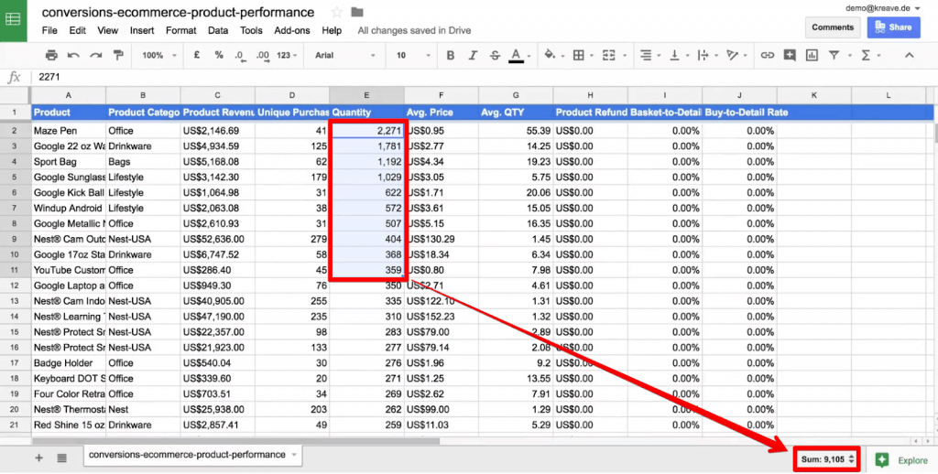Click the insert link icon

(x=767, y=55)
